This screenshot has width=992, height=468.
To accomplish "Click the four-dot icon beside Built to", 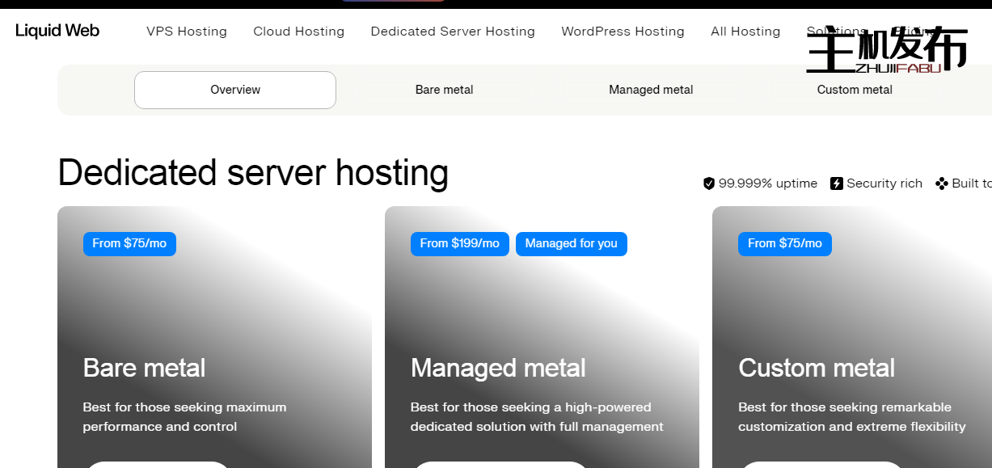I will [x=942, y=183].
